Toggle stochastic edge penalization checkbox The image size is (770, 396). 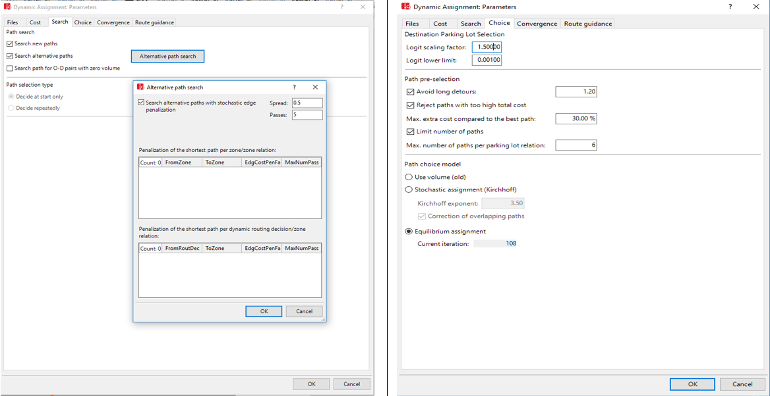coord(142,103)
